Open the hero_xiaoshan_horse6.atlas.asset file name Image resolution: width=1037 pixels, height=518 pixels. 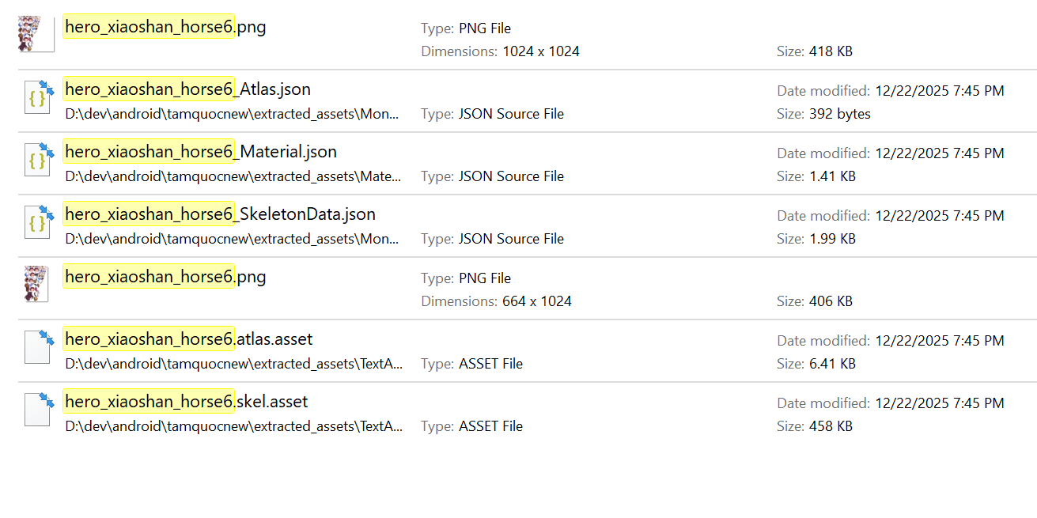pos(188,339)
